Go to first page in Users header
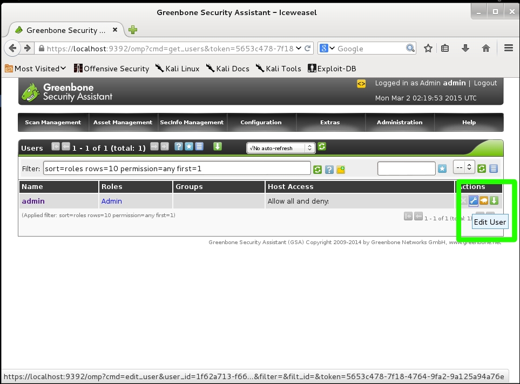 pyautogui.click(x=56, y=146)
